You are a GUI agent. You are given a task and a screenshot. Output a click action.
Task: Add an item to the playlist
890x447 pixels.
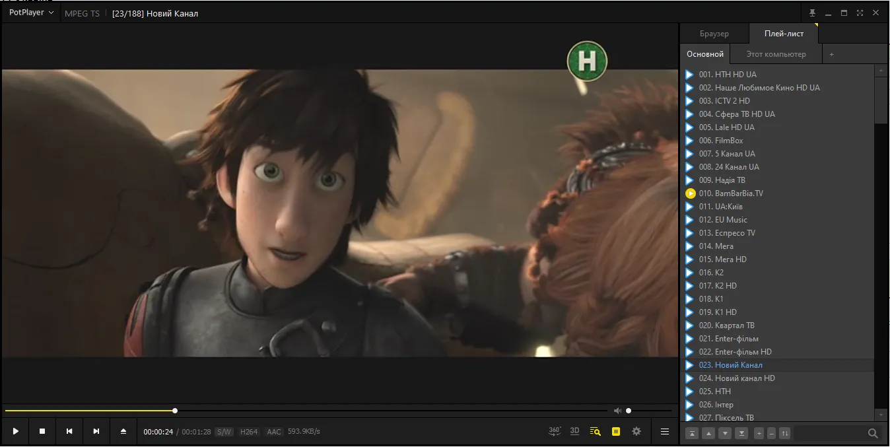pos(759,433)
